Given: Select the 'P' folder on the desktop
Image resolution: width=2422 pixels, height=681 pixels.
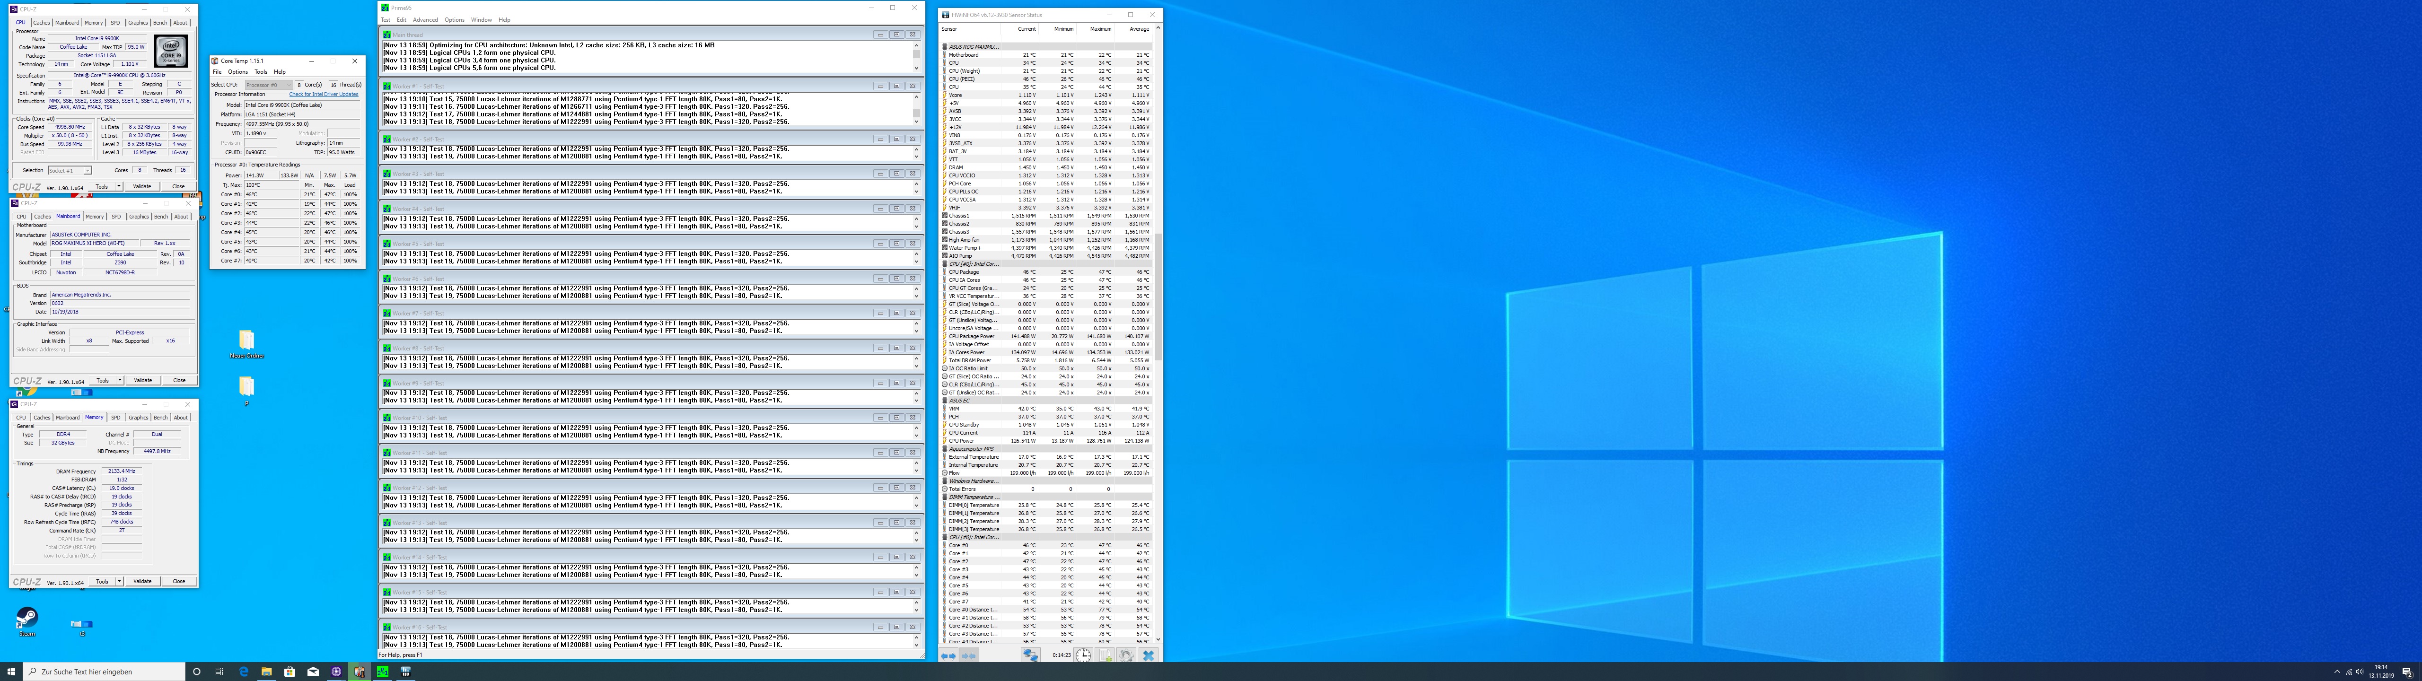Looking at the screenshot, I should [246, 390].
